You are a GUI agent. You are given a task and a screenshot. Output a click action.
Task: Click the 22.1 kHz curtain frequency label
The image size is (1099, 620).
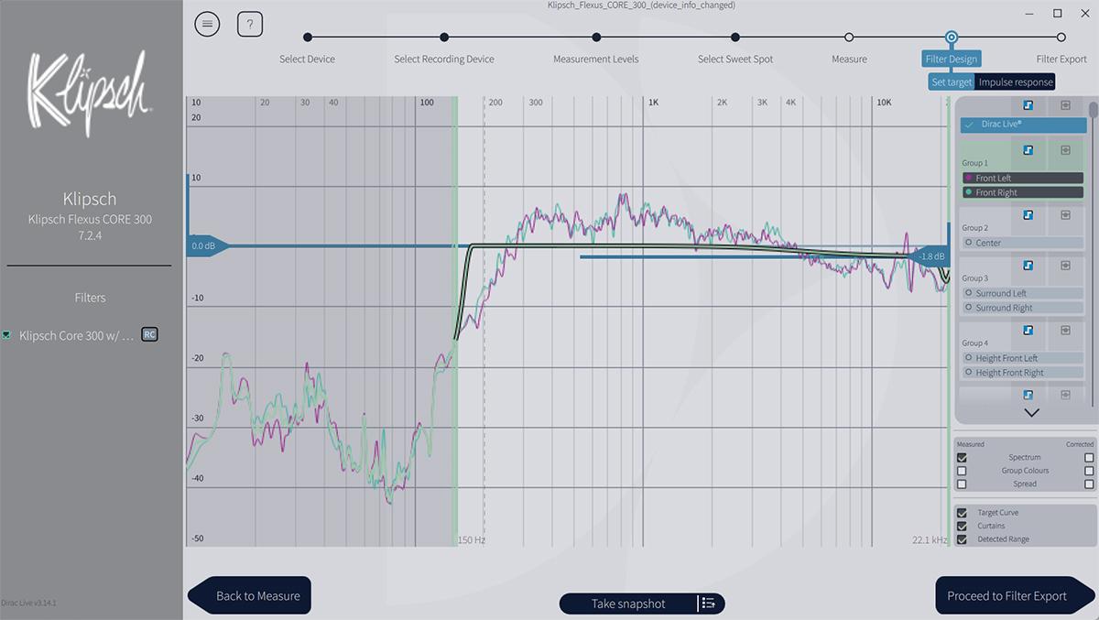pyautogui.click(x=930, y=540)
